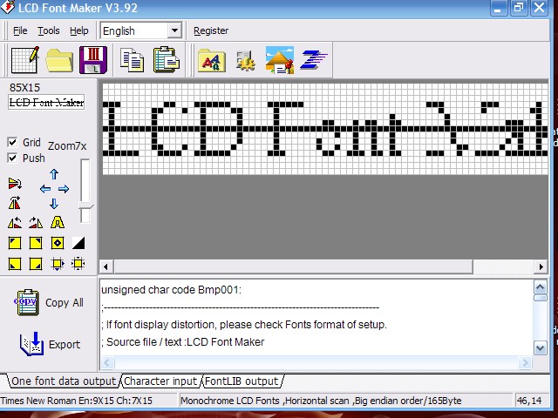Switch to One font data output tab
Image resolution: width=558 pixels, height=418 pixels.
(64, 381)
